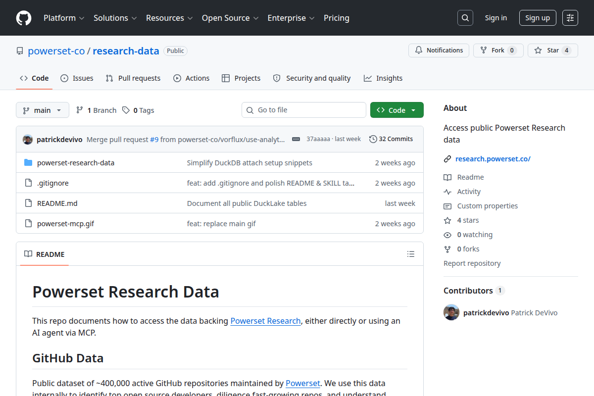Open the green Code dropdown button

click(x=397, y=110)
